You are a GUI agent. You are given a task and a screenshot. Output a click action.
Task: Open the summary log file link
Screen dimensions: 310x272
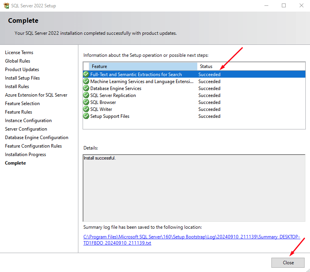pyautogui.click(x=191, y=240)
